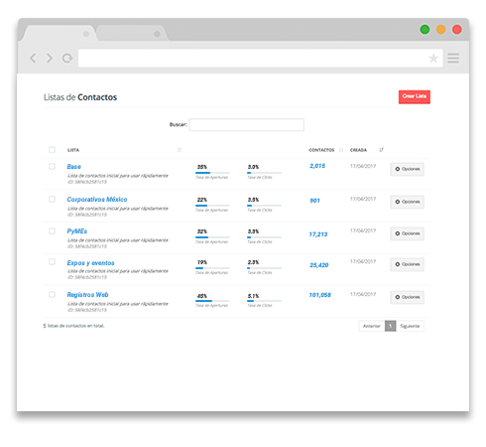Click the LISTA column header
The width and height of the screenshot is (486, 447).
[x=73, y=150]
